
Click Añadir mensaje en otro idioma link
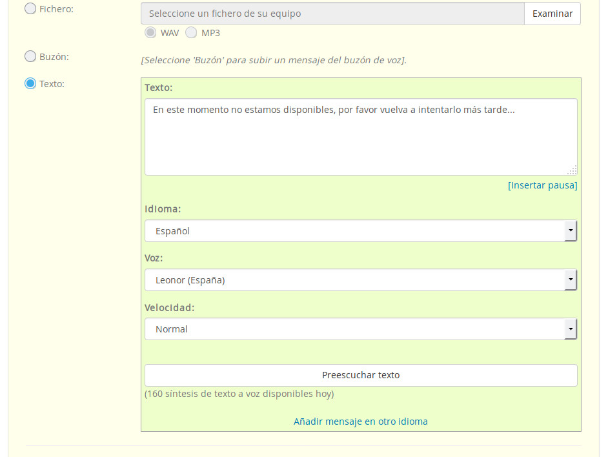(360, 421)
